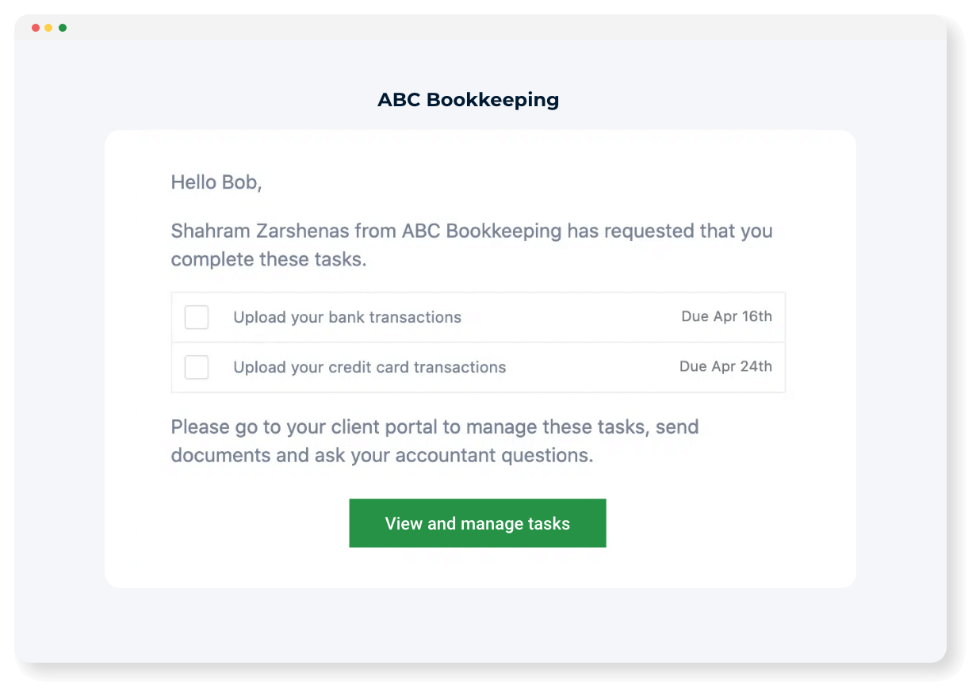Click the red window close dot
This screenshot has height=696, width=980.
[36, 28]
